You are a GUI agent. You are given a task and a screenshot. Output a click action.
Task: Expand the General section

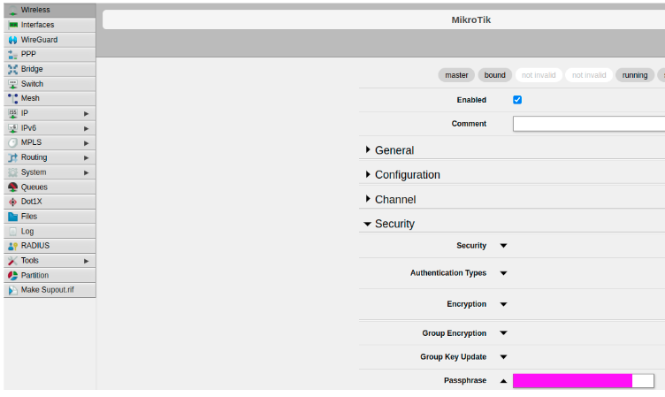(x=394, y=150)
